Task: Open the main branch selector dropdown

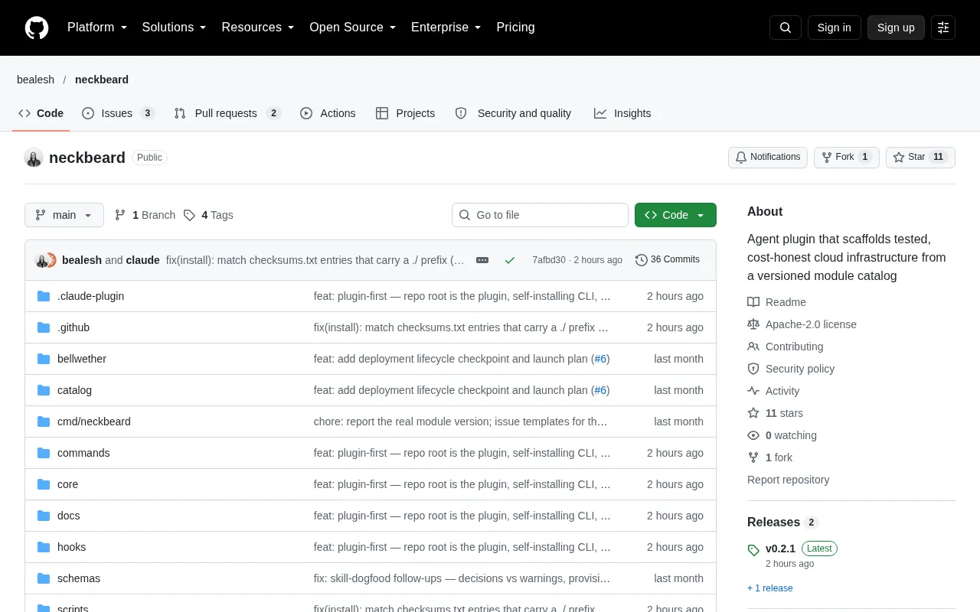Action: [x=64, y=215]
